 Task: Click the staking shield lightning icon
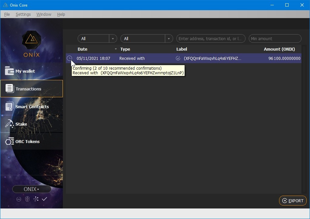pyautogui.click(x=27, y=199)
